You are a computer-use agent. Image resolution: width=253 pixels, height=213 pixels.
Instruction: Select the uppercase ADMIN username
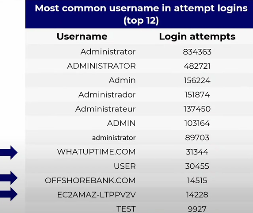click(121, 123)
